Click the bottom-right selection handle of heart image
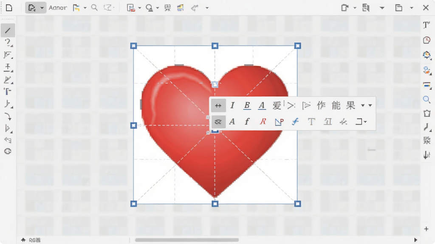 pyautogui.click(x=297, y=204)
